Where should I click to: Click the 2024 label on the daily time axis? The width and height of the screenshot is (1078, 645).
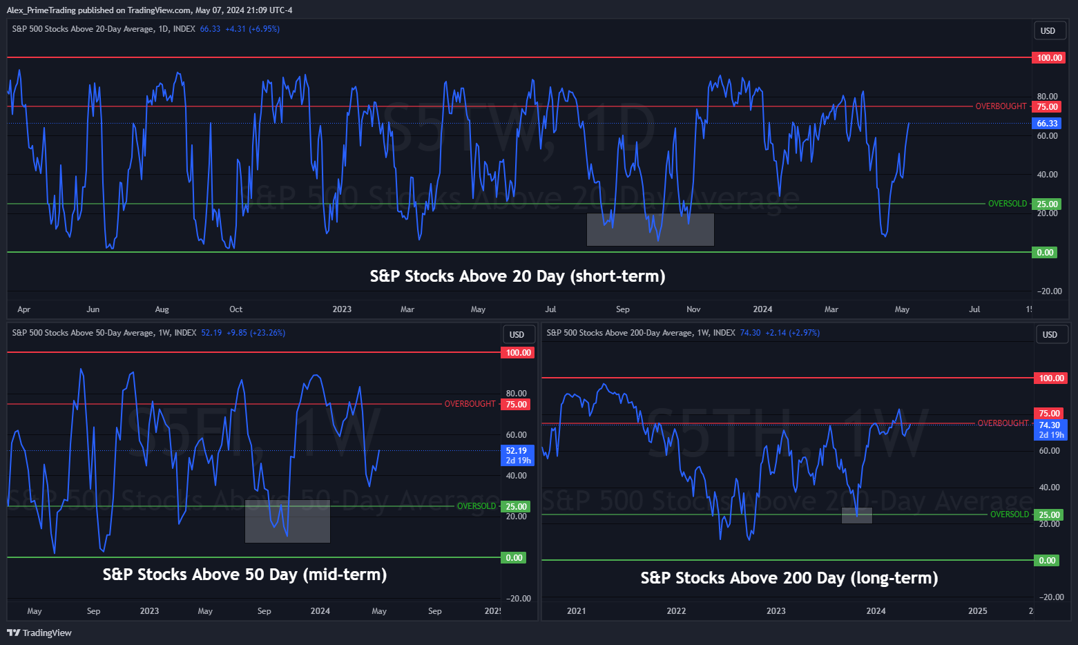point(762,309)
